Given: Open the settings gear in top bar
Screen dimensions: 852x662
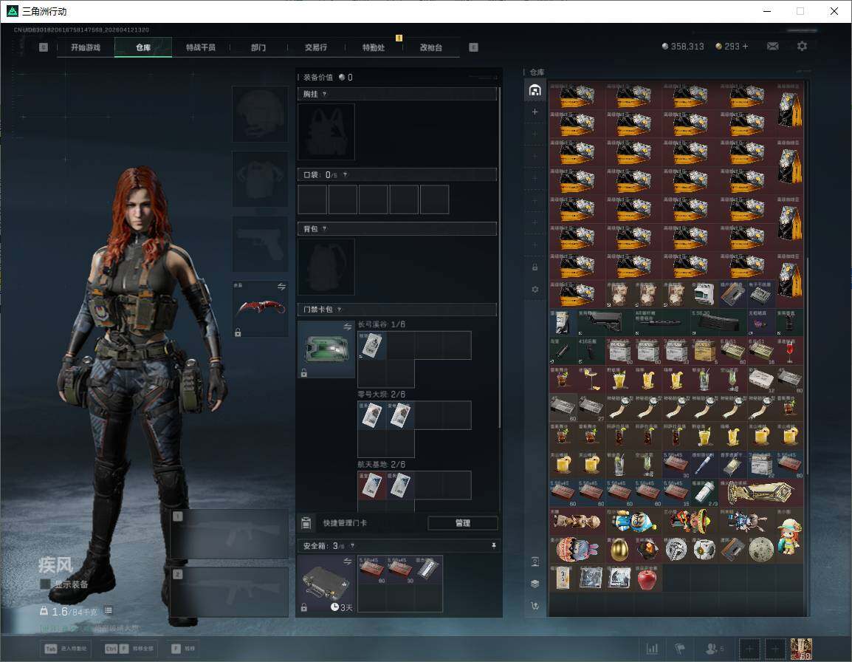Looking at the screenshot, I should pos(802,47).
